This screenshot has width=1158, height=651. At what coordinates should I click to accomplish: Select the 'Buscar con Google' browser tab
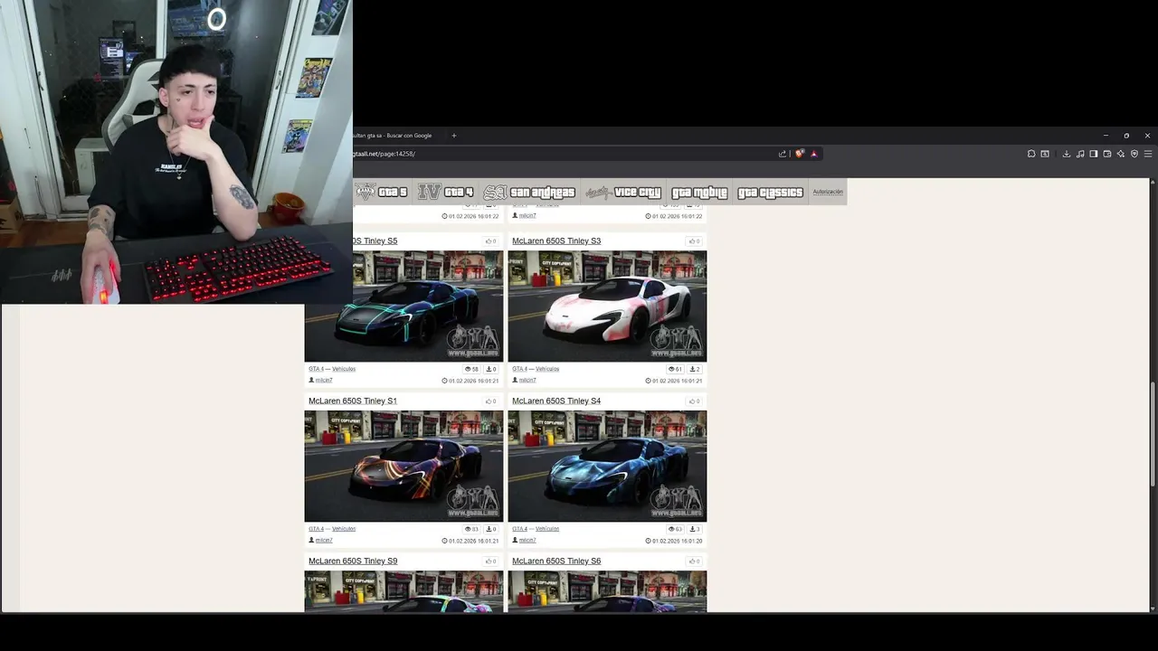pos(394,136)
